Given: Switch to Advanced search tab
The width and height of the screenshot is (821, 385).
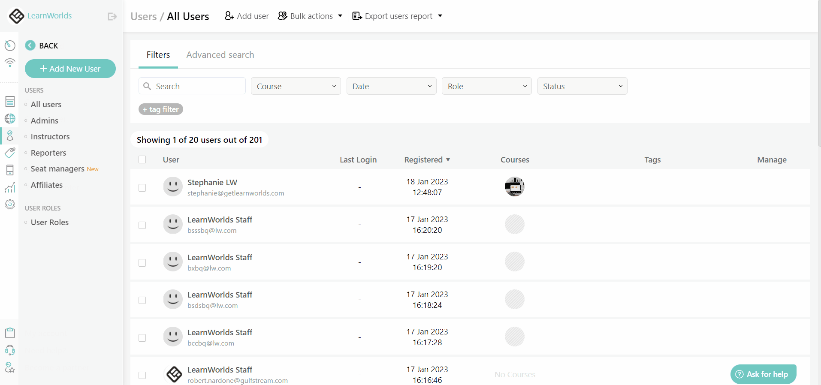Looking at the screenshot, I should [220, 55].
